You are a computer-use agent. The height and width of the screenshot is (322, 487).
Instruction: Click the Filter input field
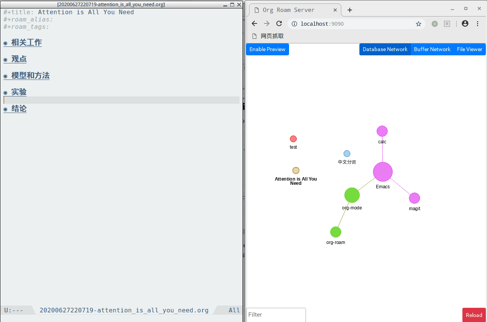coord(276,315)
